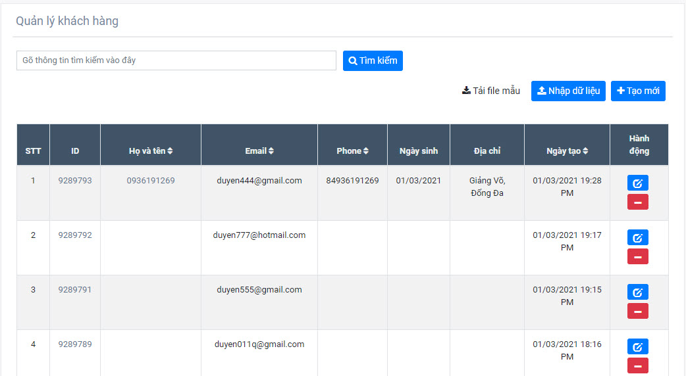Open customer name link 0936191269
Viewport: 686px width, 376px height.
pyautogui.click(x=151, y=181)
